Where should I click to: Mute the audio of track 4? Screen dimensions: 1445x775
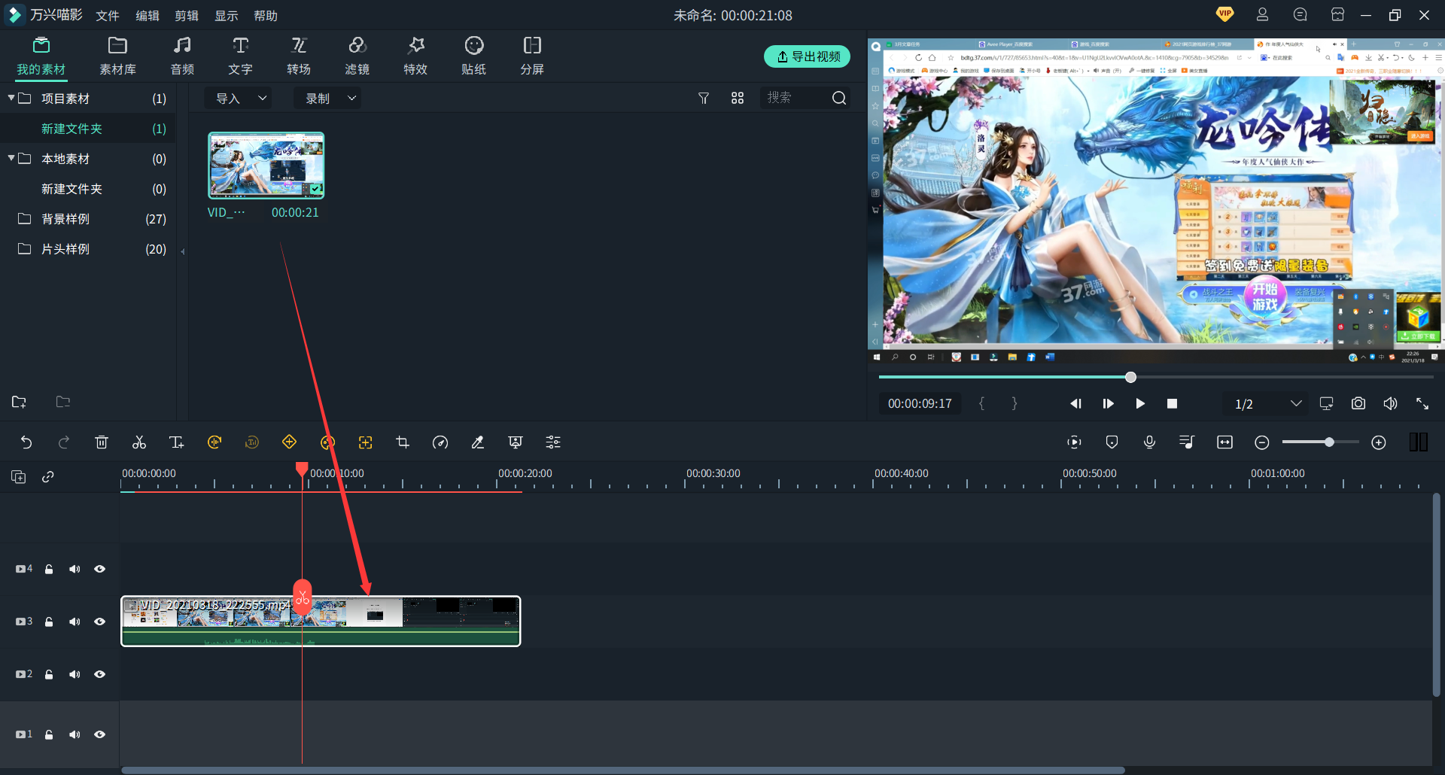coord(75,569)
